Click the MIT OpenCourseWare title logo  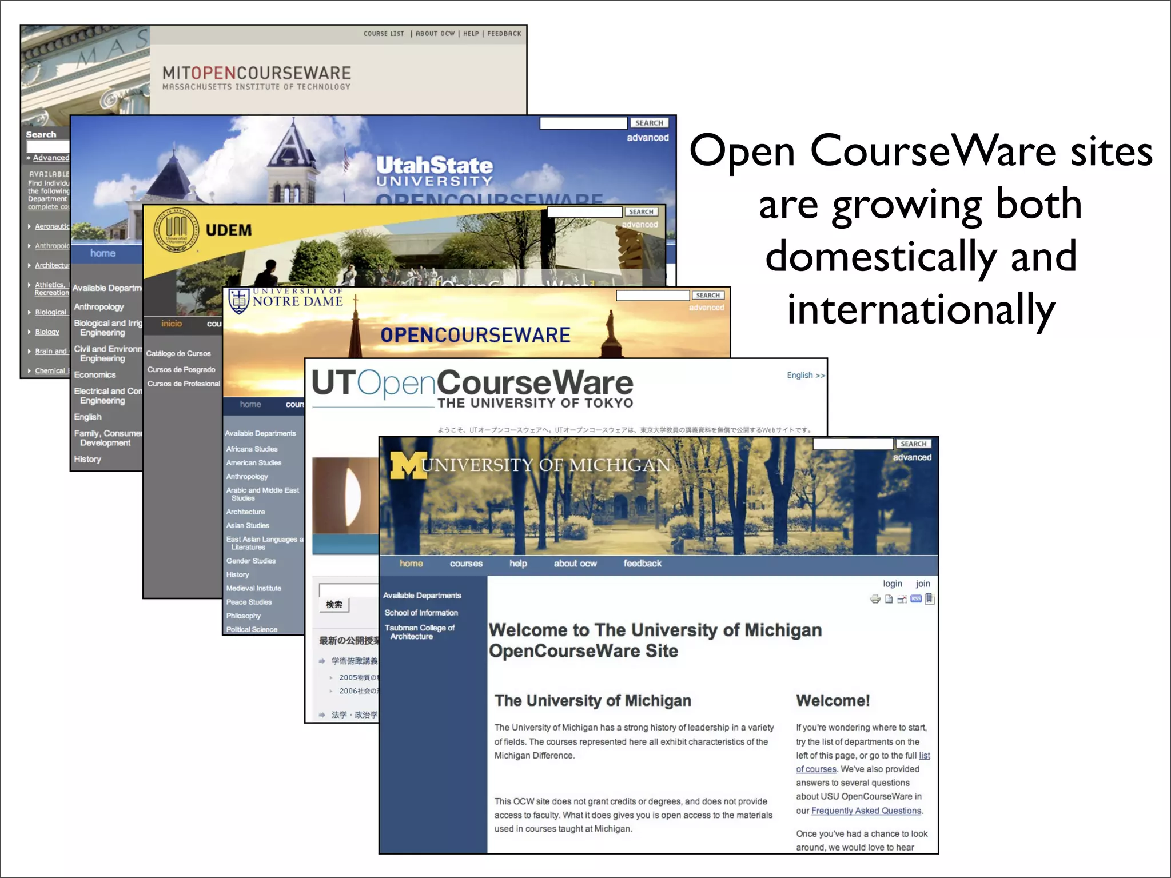pos(256,78)
